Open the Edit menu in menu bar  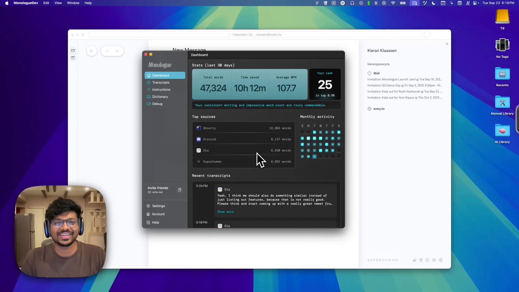coord(46,3)
